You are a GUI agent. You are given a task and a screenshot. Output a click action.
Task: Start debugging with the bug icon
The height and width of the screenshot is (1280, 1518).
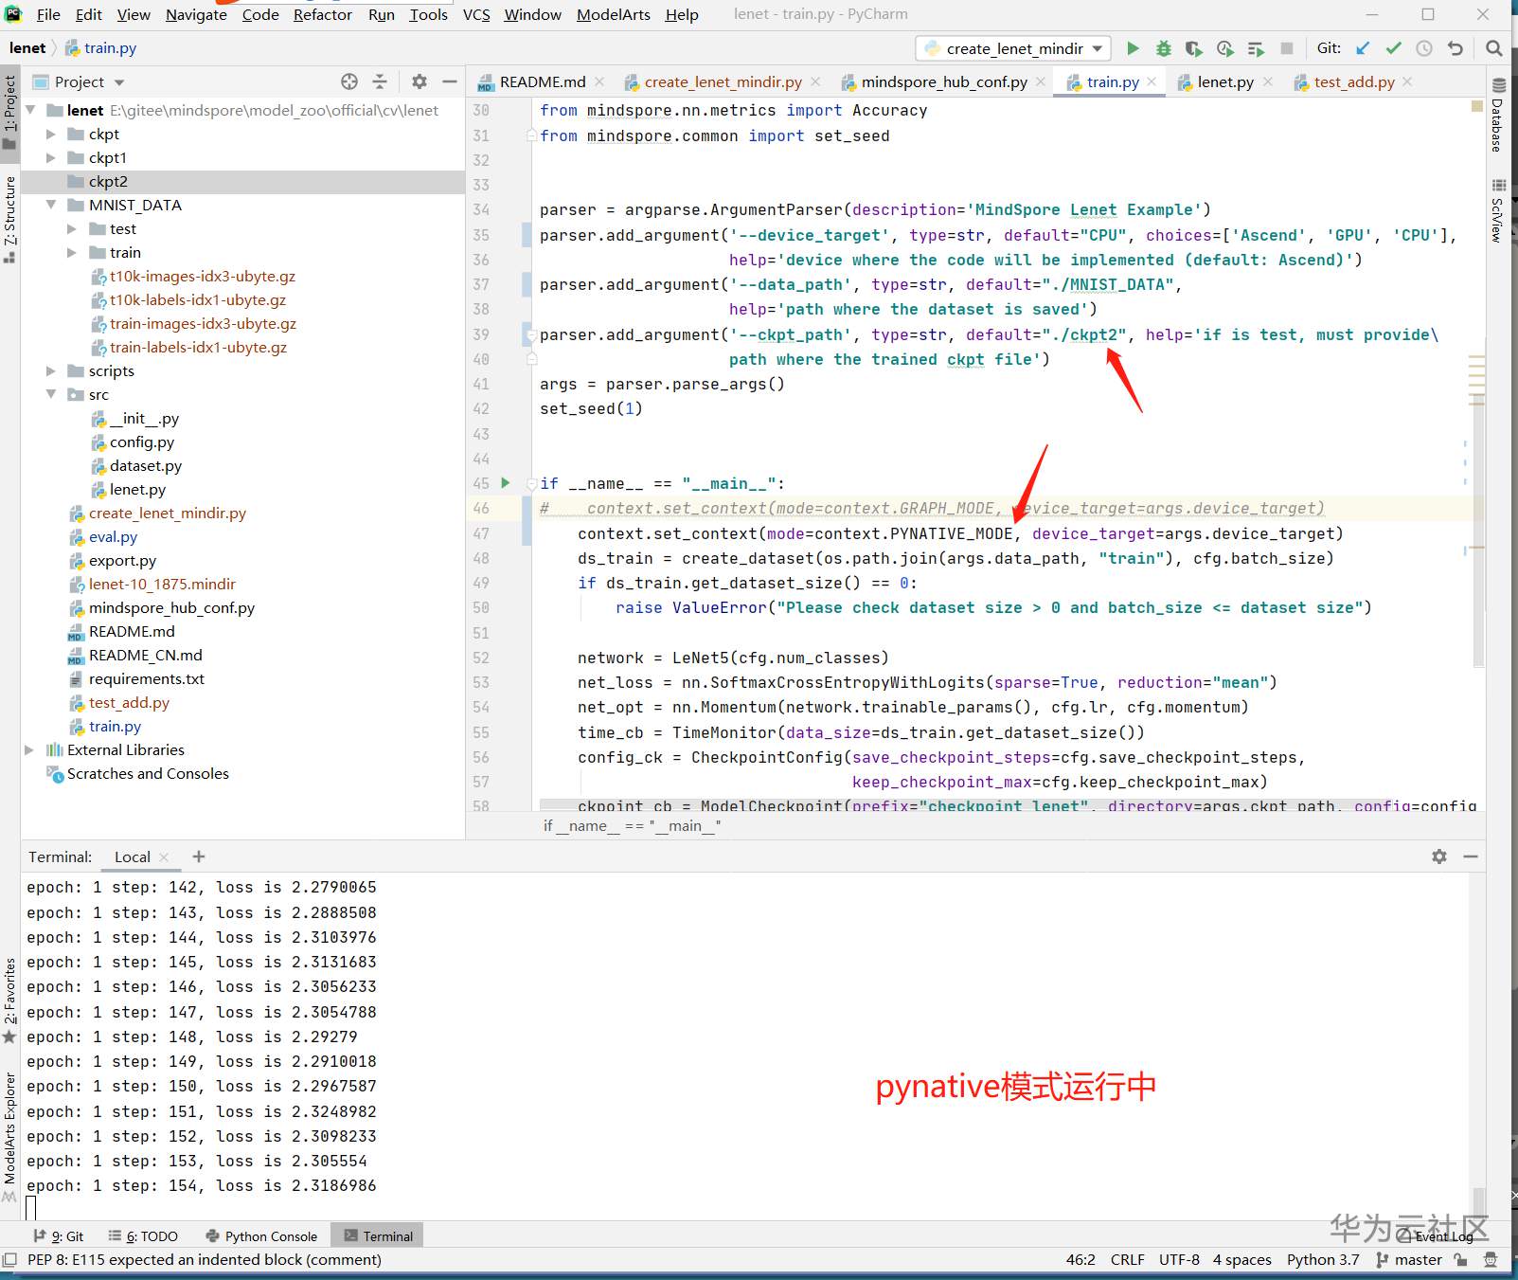coord(1164,48)
